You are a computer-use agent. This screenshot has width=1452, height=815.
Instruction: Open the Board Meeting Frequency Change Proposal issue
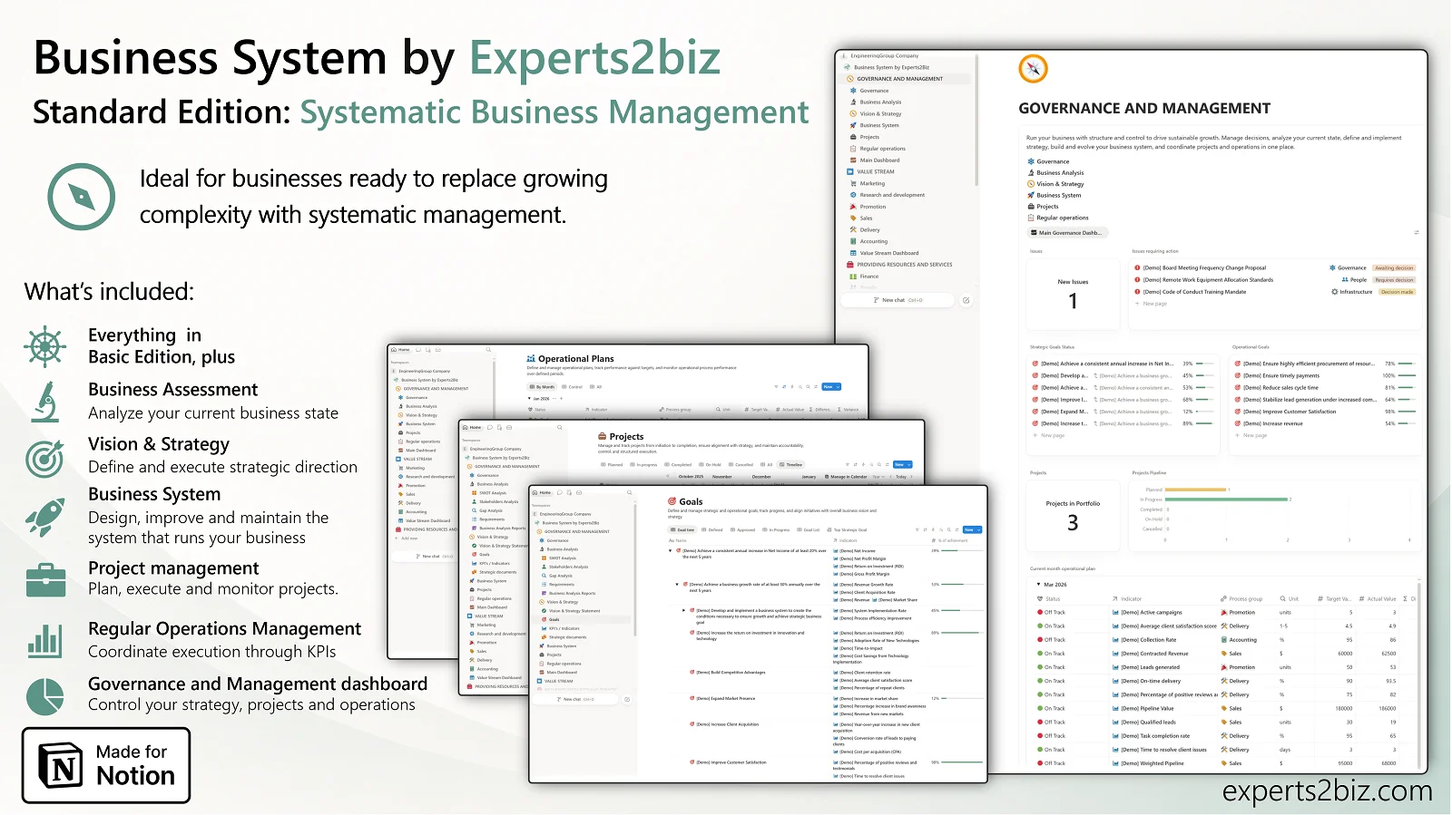pyautogui.click(x=1204, y=268)
